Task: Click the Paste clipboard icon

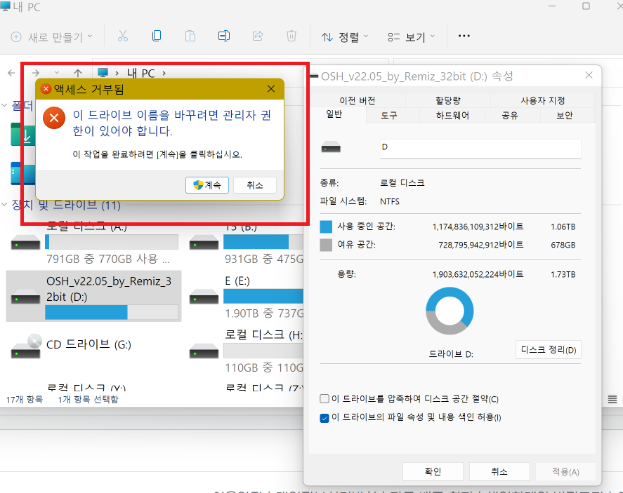Action: click(190, 36)
